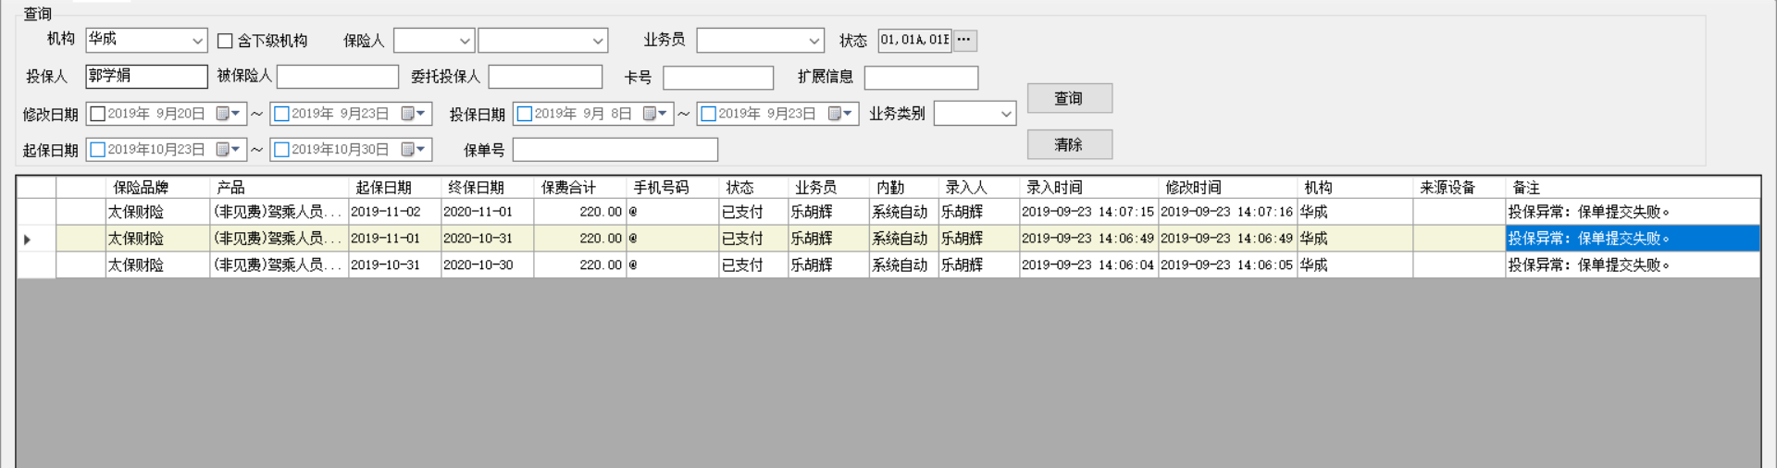This screenshot has height=468, width=1777.
Task: Click the 备注 column header
Action: click(x=1633, y=188)
